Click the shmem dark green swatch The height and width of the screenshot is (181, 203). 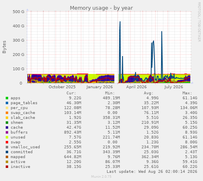pyautogui.click(x=7, y=123)
